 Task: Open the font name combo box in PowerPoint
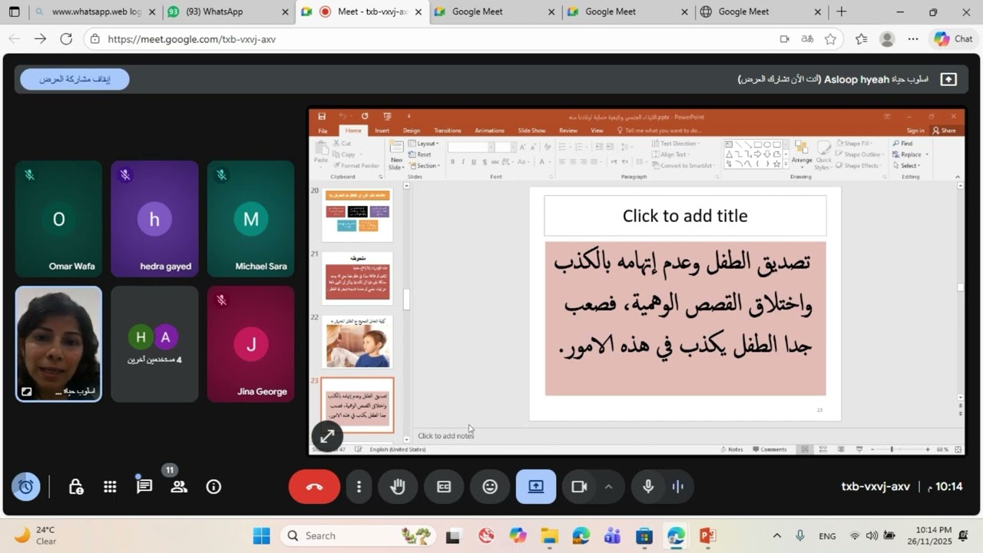[469, 147]
